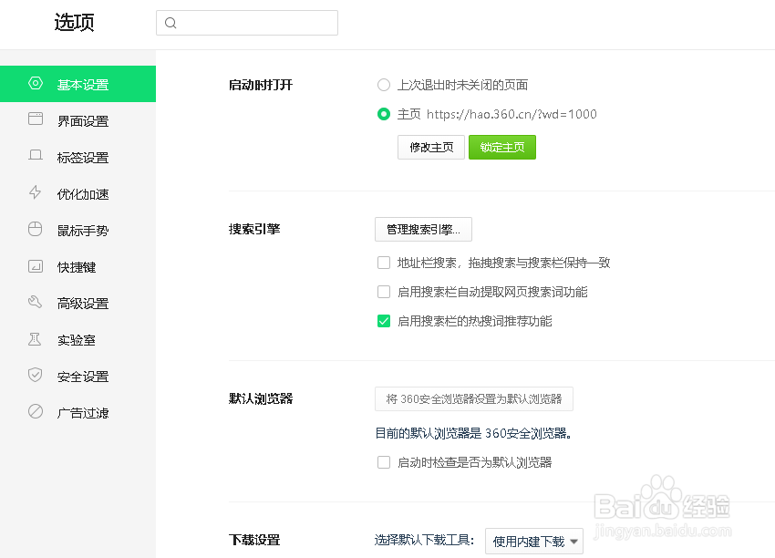Switch to 高级设置 page
This screenshot has height=558, width=775.
click(x=78, y=304)
